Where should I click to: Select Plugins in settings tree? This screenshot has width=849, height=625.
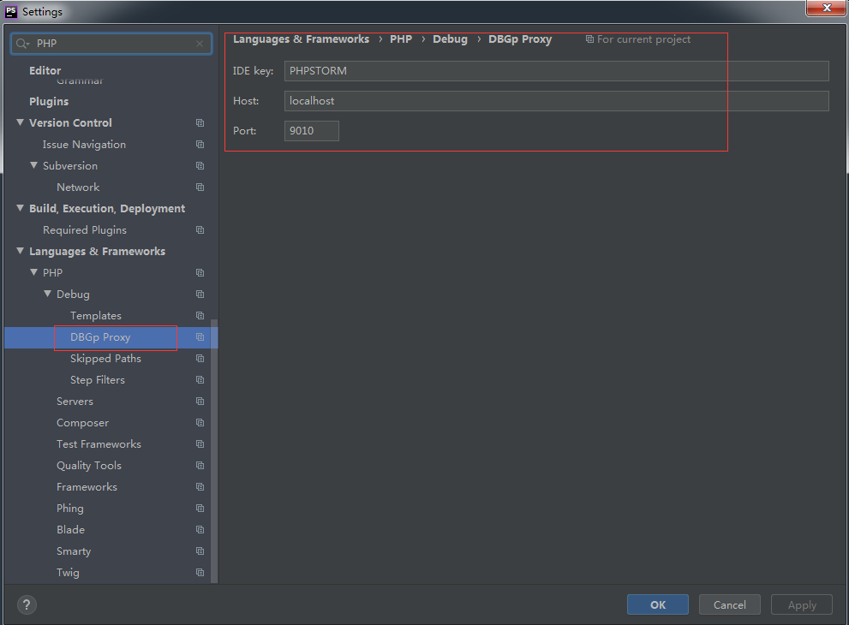[x=49, y=101]
